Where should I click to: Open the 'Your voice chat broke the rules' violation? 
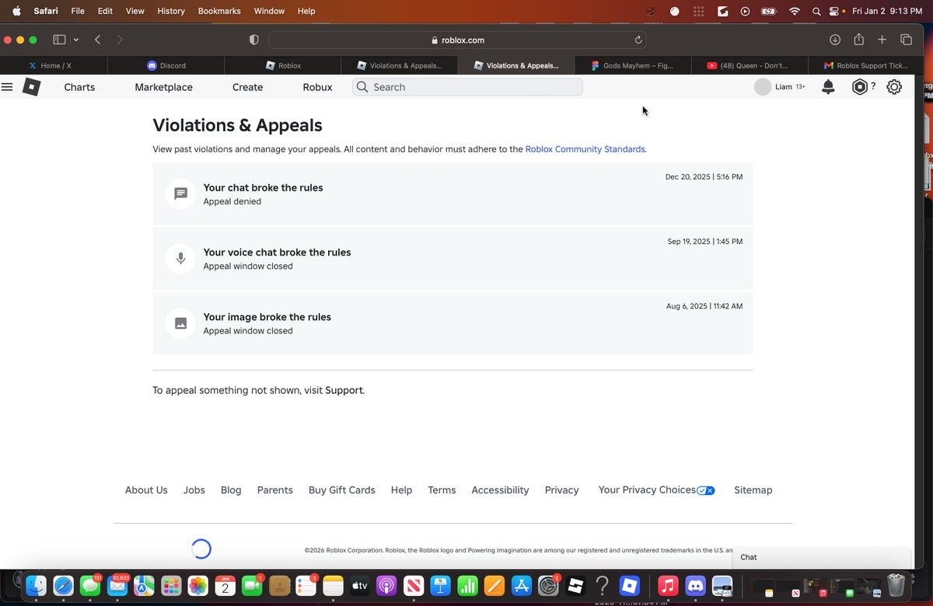453,258
